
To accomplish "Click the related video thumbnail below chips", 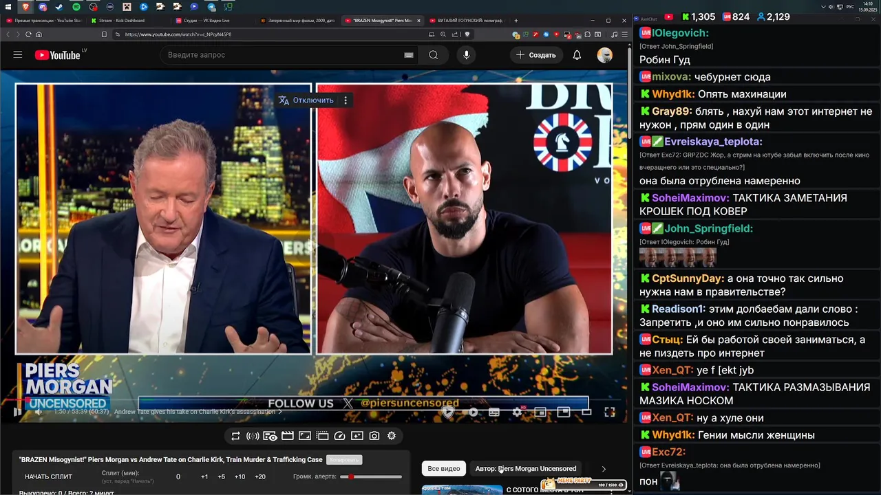I will point(462,490).
